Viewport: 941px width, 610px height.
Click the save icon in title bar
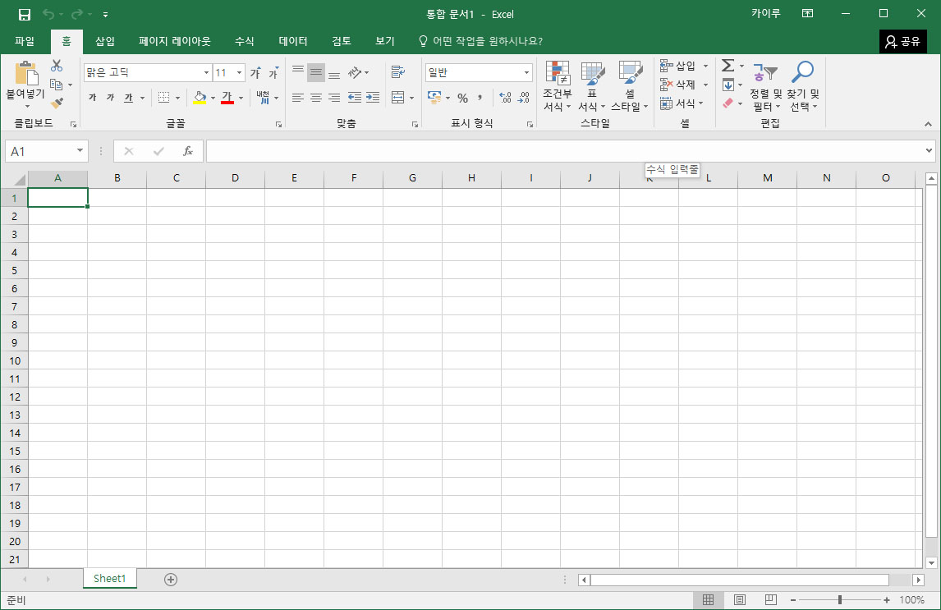[25, 14]
